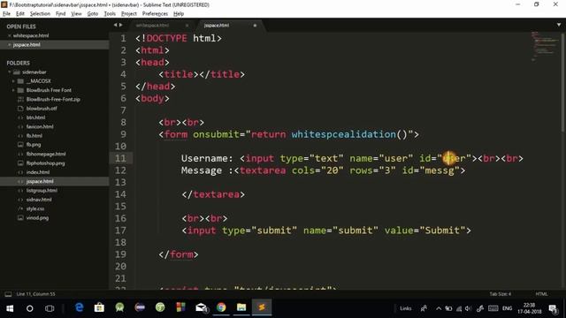Select jsspace.html in the folder tree
The height and width of the screenshot is (318, 566).
point(40,181)
